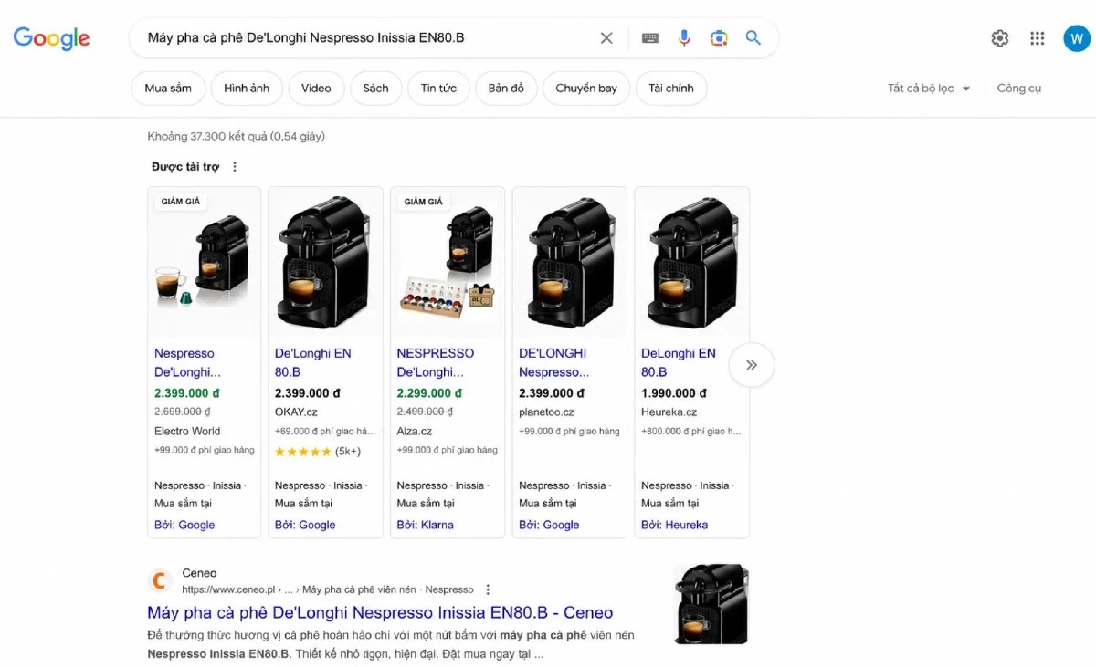Click the Ceneo favicon icon
1096x667 pixels.
point(160,581)
